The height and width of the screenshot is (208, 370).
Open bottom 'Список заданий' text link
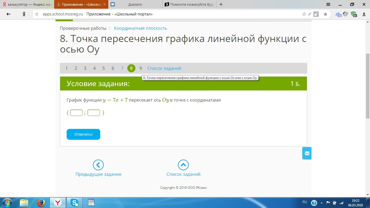point(183,174)
